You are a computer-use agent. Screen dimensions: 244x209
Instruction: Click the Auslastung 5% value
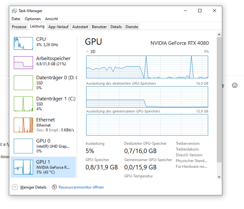point(90,151)
